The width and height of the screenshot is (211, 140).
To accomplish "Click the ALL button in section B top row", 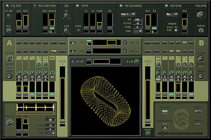I will (x=148, y=43).
